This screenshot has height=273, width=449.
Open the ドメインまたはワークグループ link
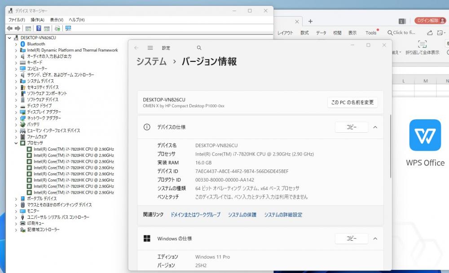point(196,215)
